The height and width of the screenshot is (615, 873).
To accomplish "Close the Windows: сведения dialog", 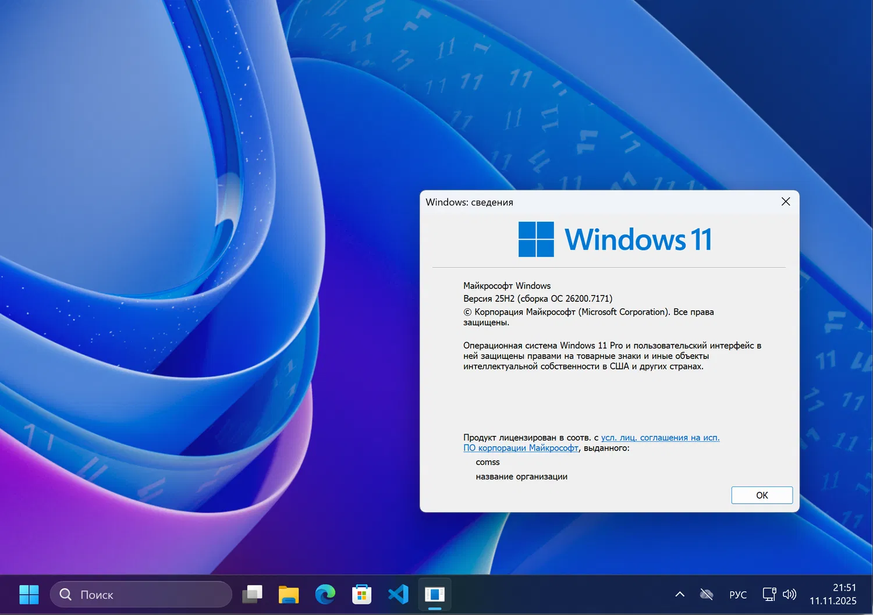I will [785, 202].
